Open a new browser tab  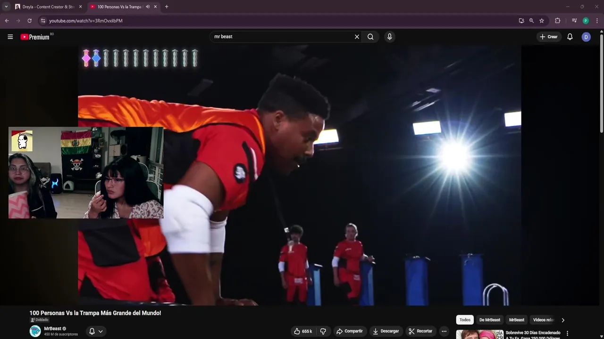point(166,7)
